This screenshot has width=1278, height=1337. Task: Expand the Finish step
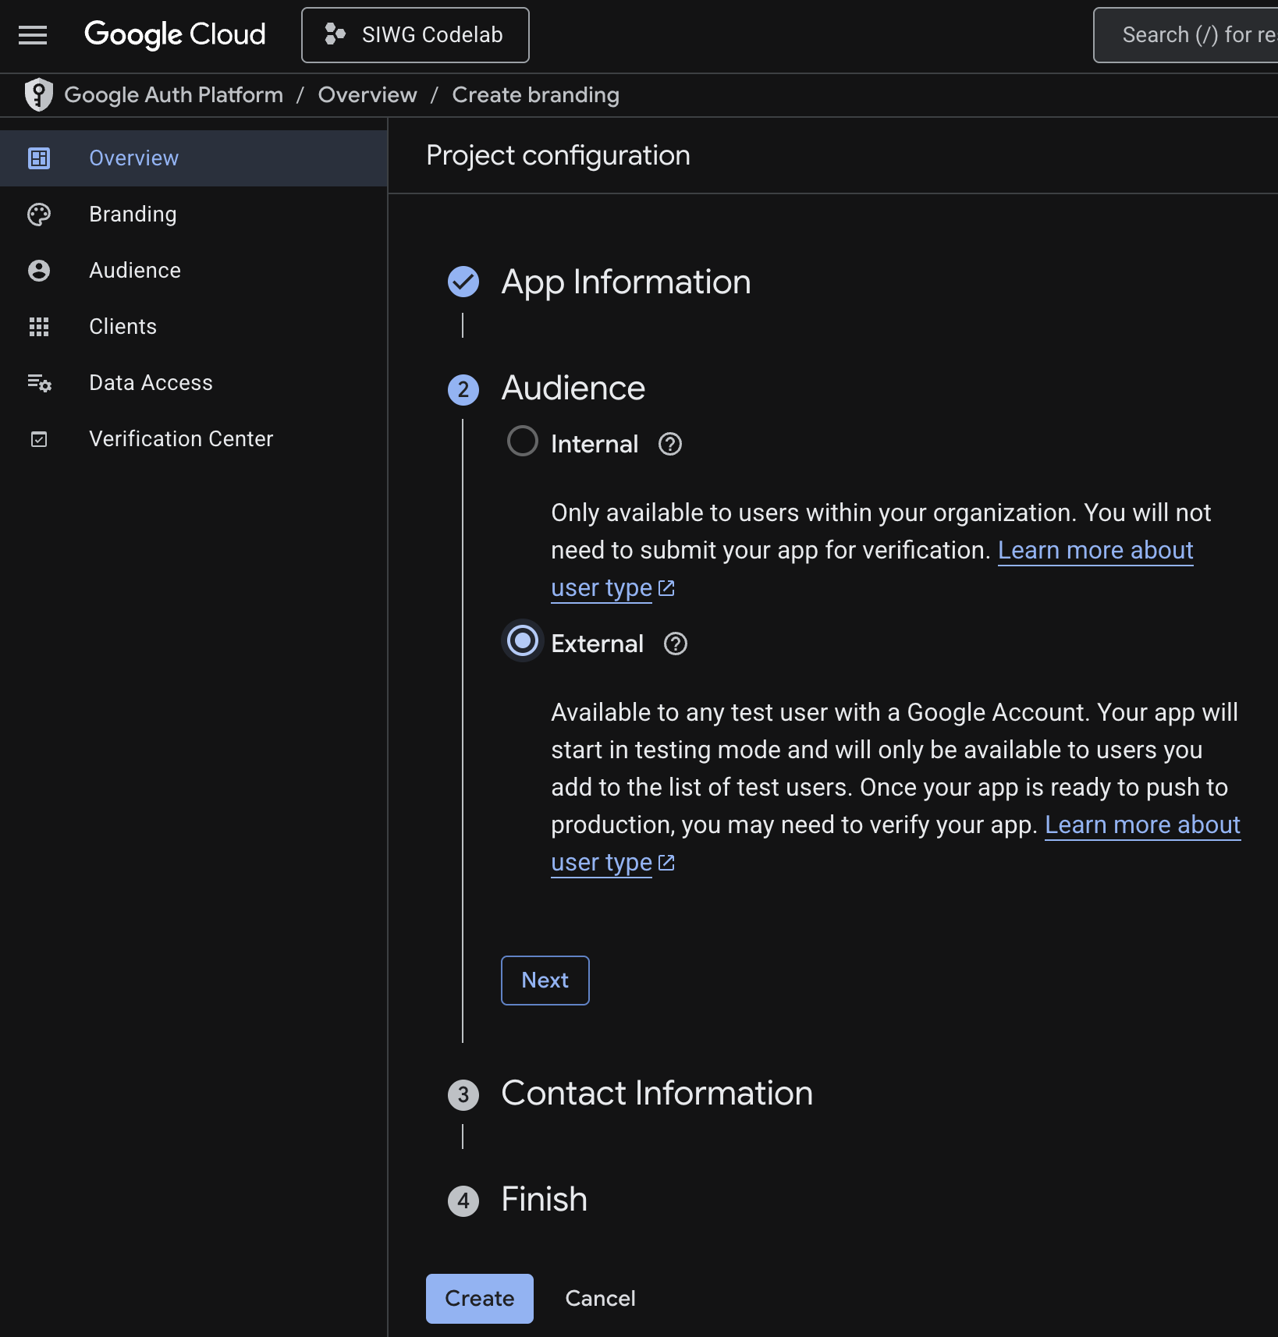tap(544, 1200)
